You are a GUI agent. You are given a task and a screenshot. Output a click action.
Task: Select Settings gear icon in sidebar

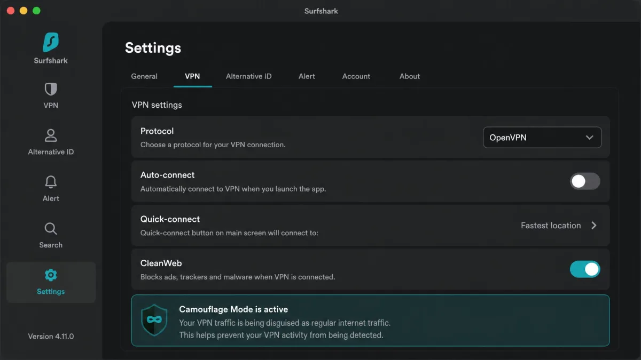(51, 275)
